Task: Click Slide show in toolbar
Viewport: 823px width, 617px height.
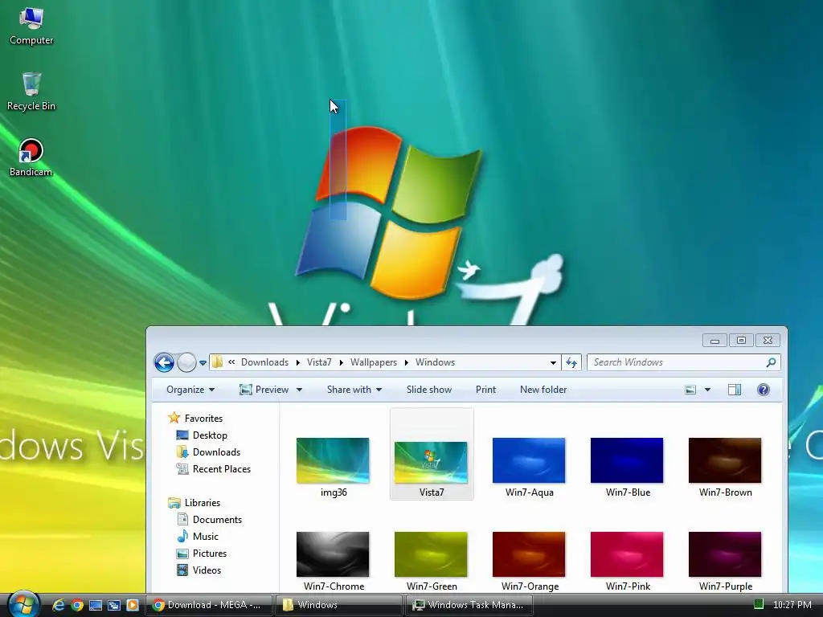Action: (429, 390)
